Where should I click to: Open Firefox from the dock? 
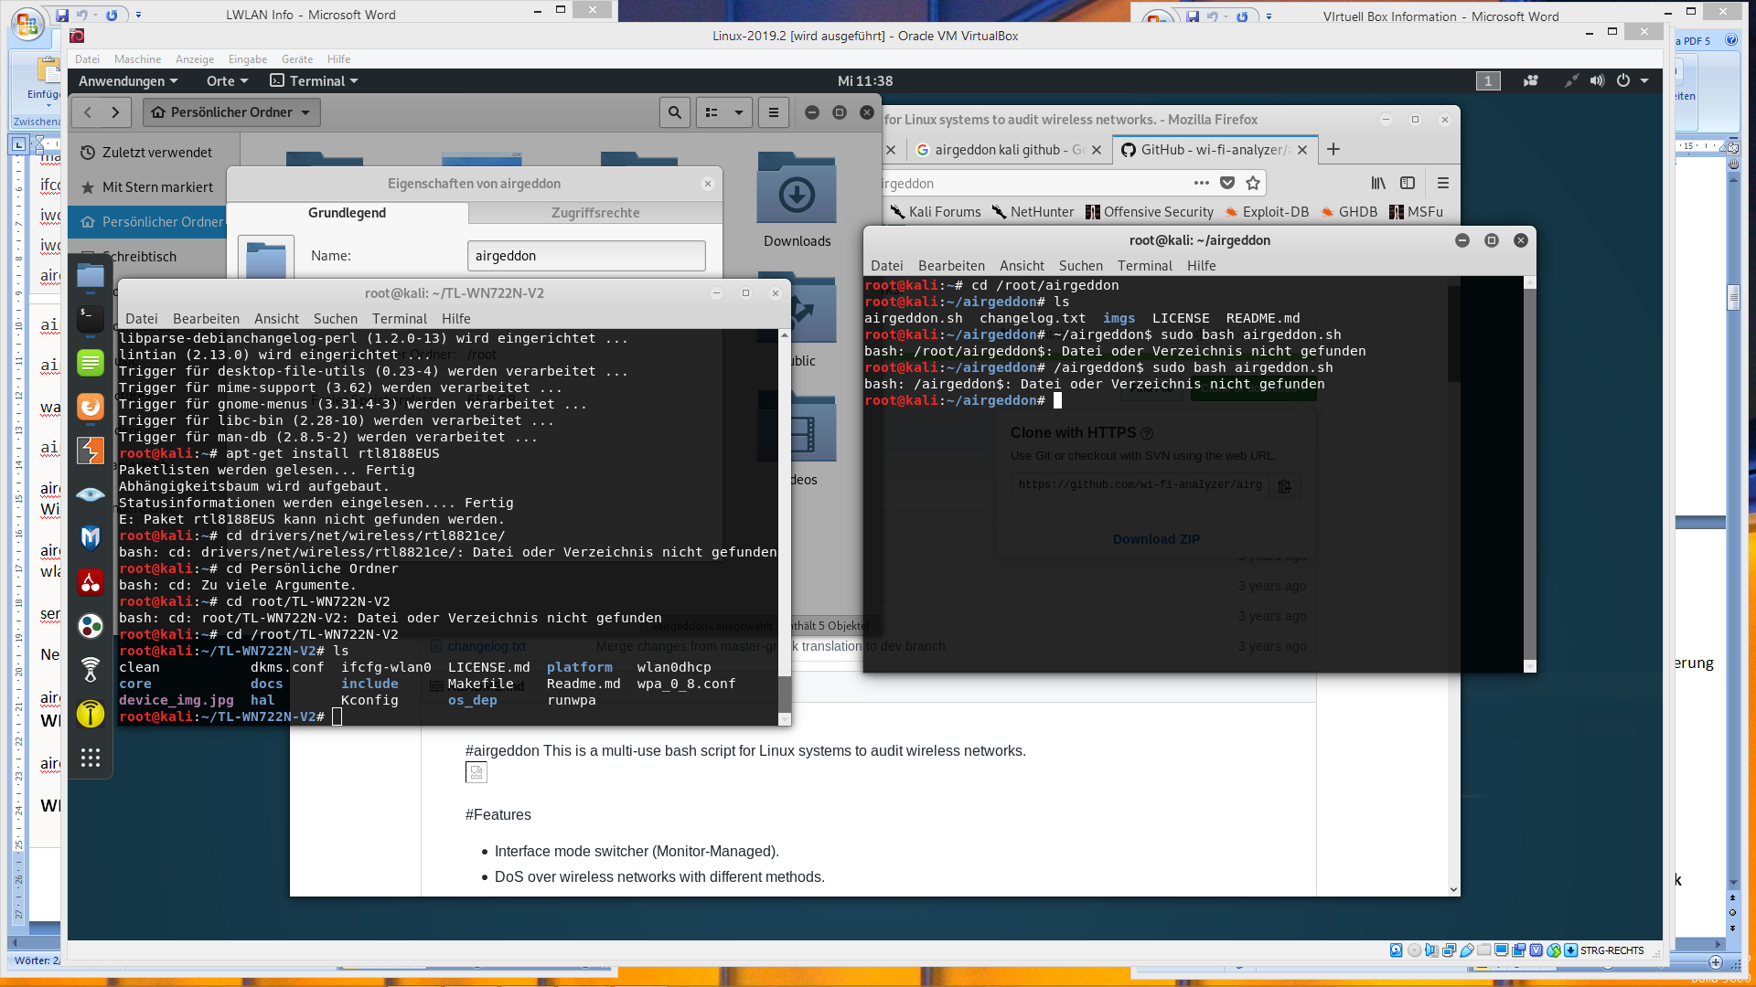[x=90, y=407]
